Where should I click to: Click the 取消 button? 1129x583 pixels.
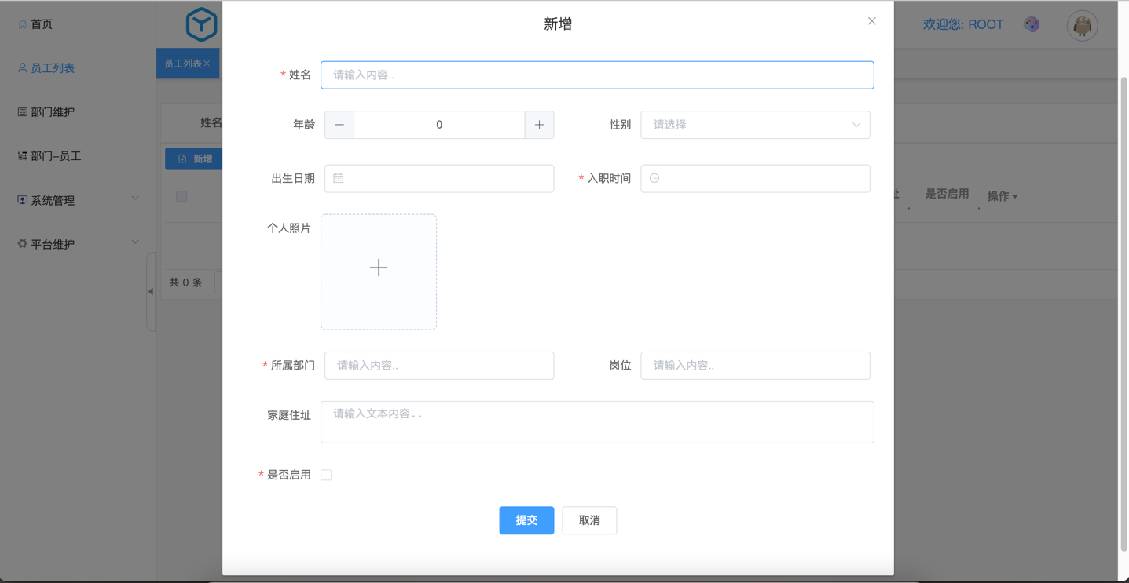(x=589, y=520)
